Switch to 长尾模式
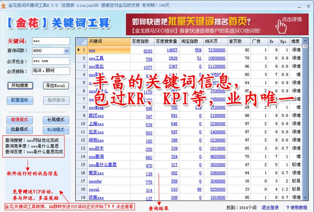Viewport: 314px width, 212px height. tap(56, 120)
